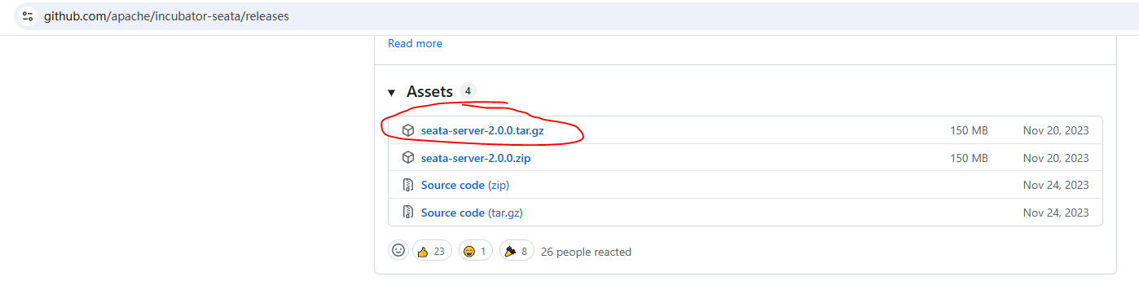Expand release notes via Read more
This screenshot has width=1139, height=294.
click(415, 43)
